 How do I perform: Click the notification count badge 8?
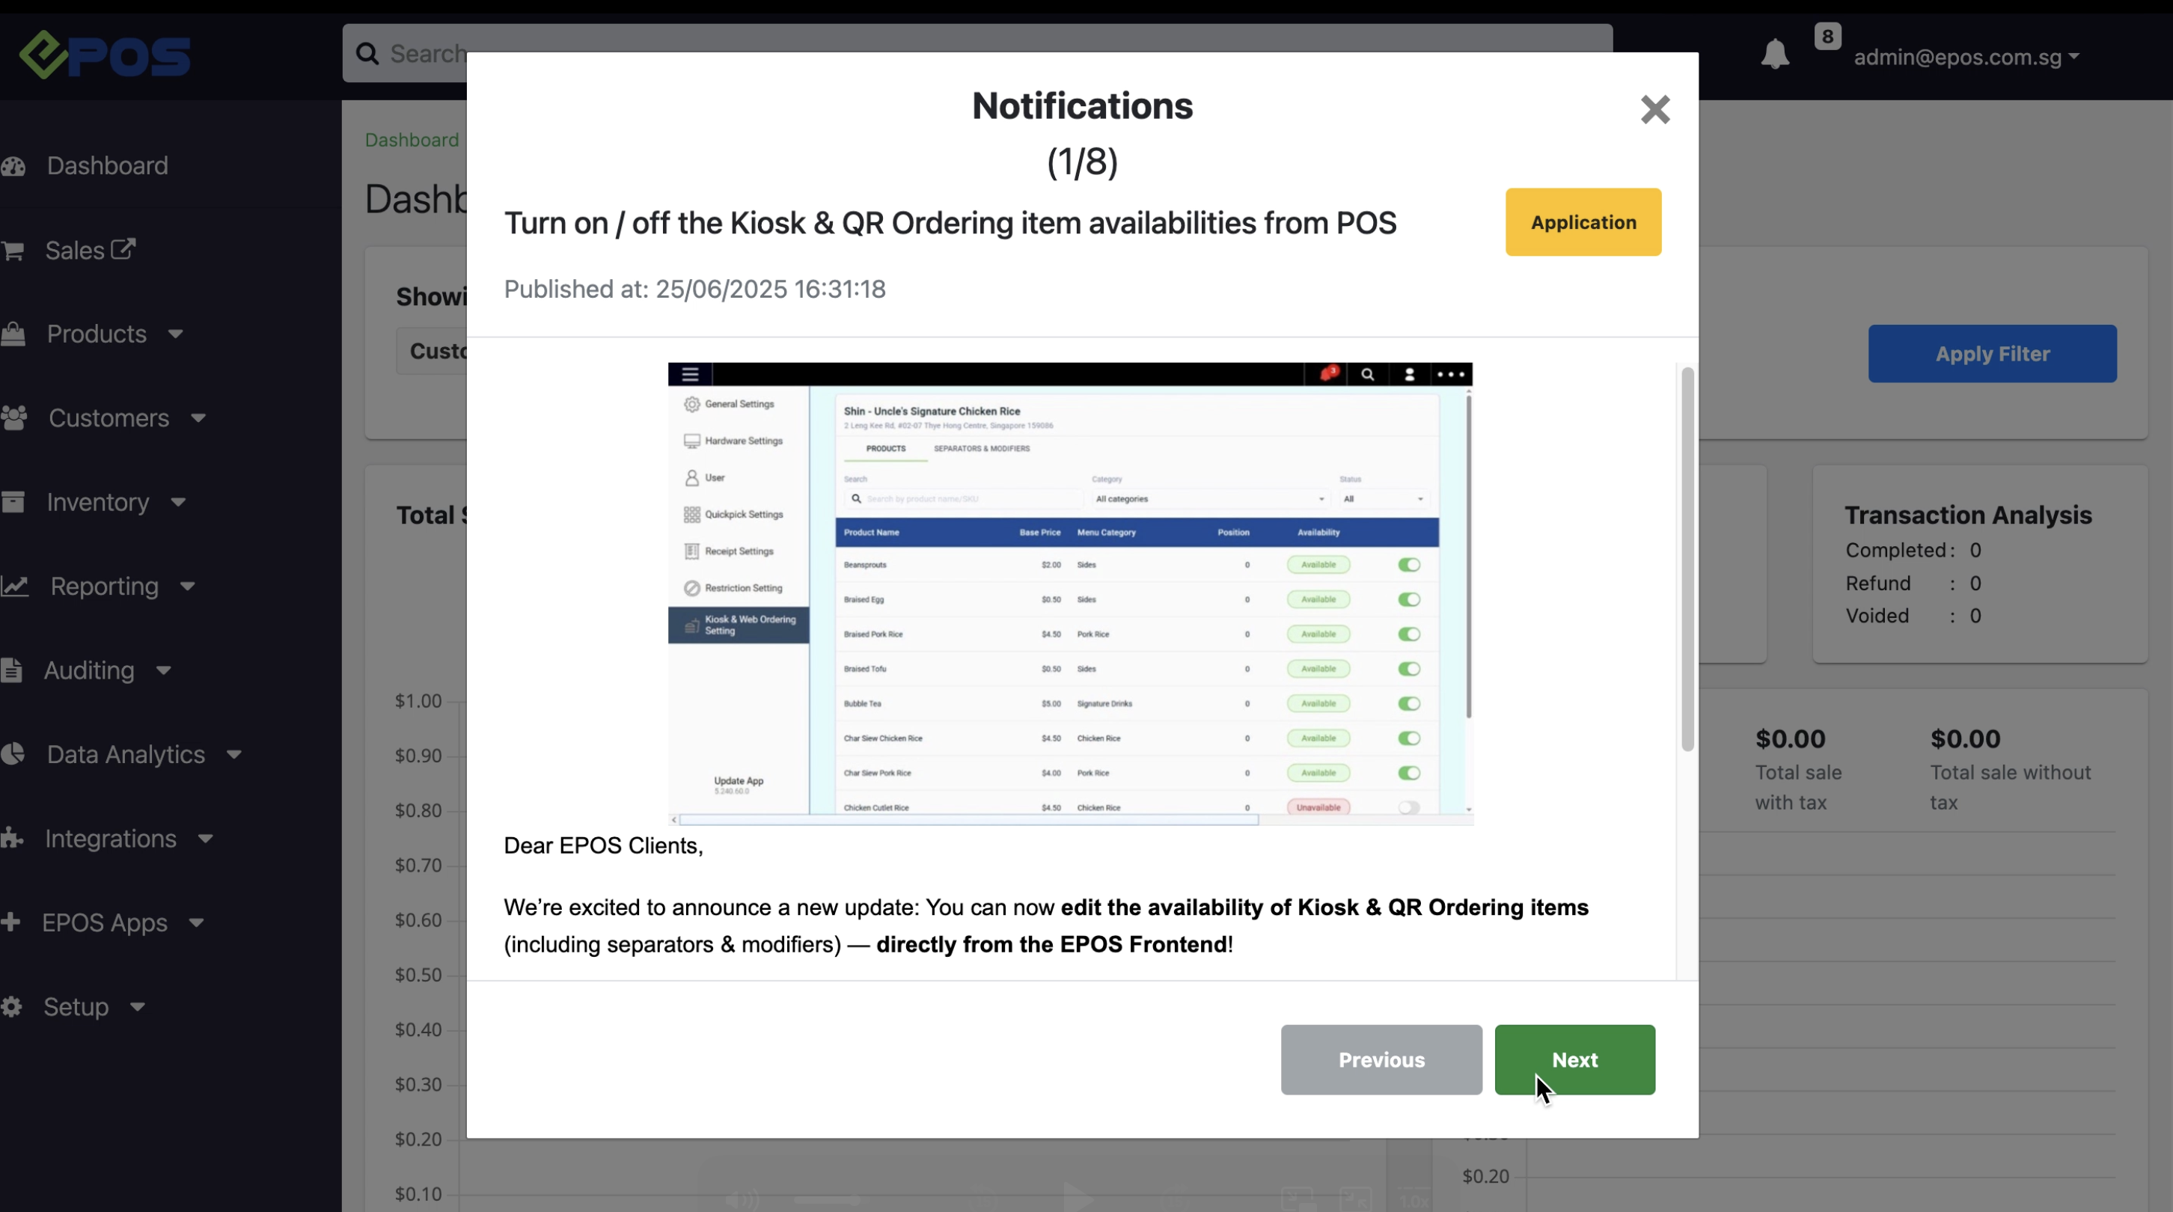click(x=1827, y=36)
